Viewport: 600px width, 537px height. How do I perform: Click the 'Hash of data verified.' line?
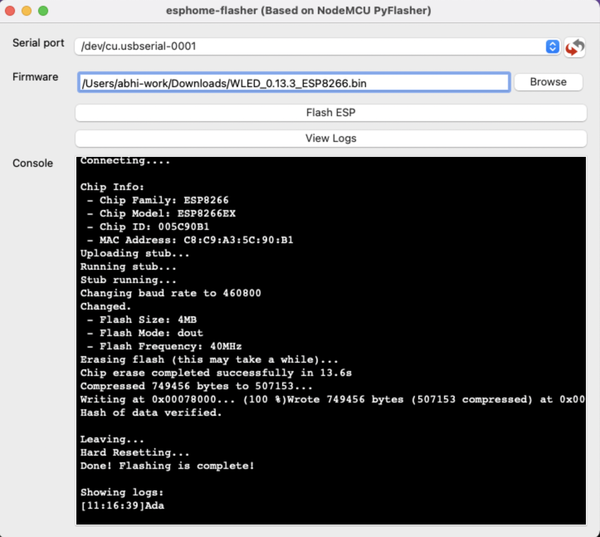click(151, 413)
